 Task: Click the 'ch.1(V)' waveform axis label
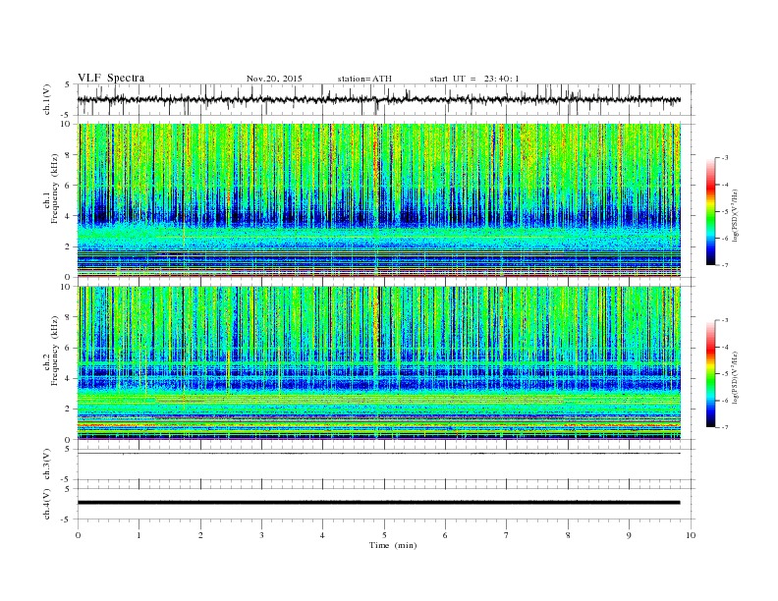47,99
